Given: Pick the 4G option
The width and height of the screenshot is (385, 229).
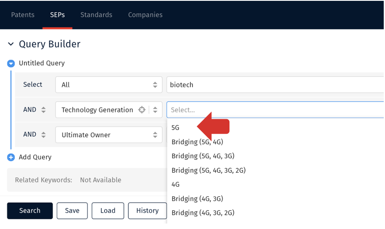Looking at the screenshot, I should pyautogui.click(x=175, y=185).
